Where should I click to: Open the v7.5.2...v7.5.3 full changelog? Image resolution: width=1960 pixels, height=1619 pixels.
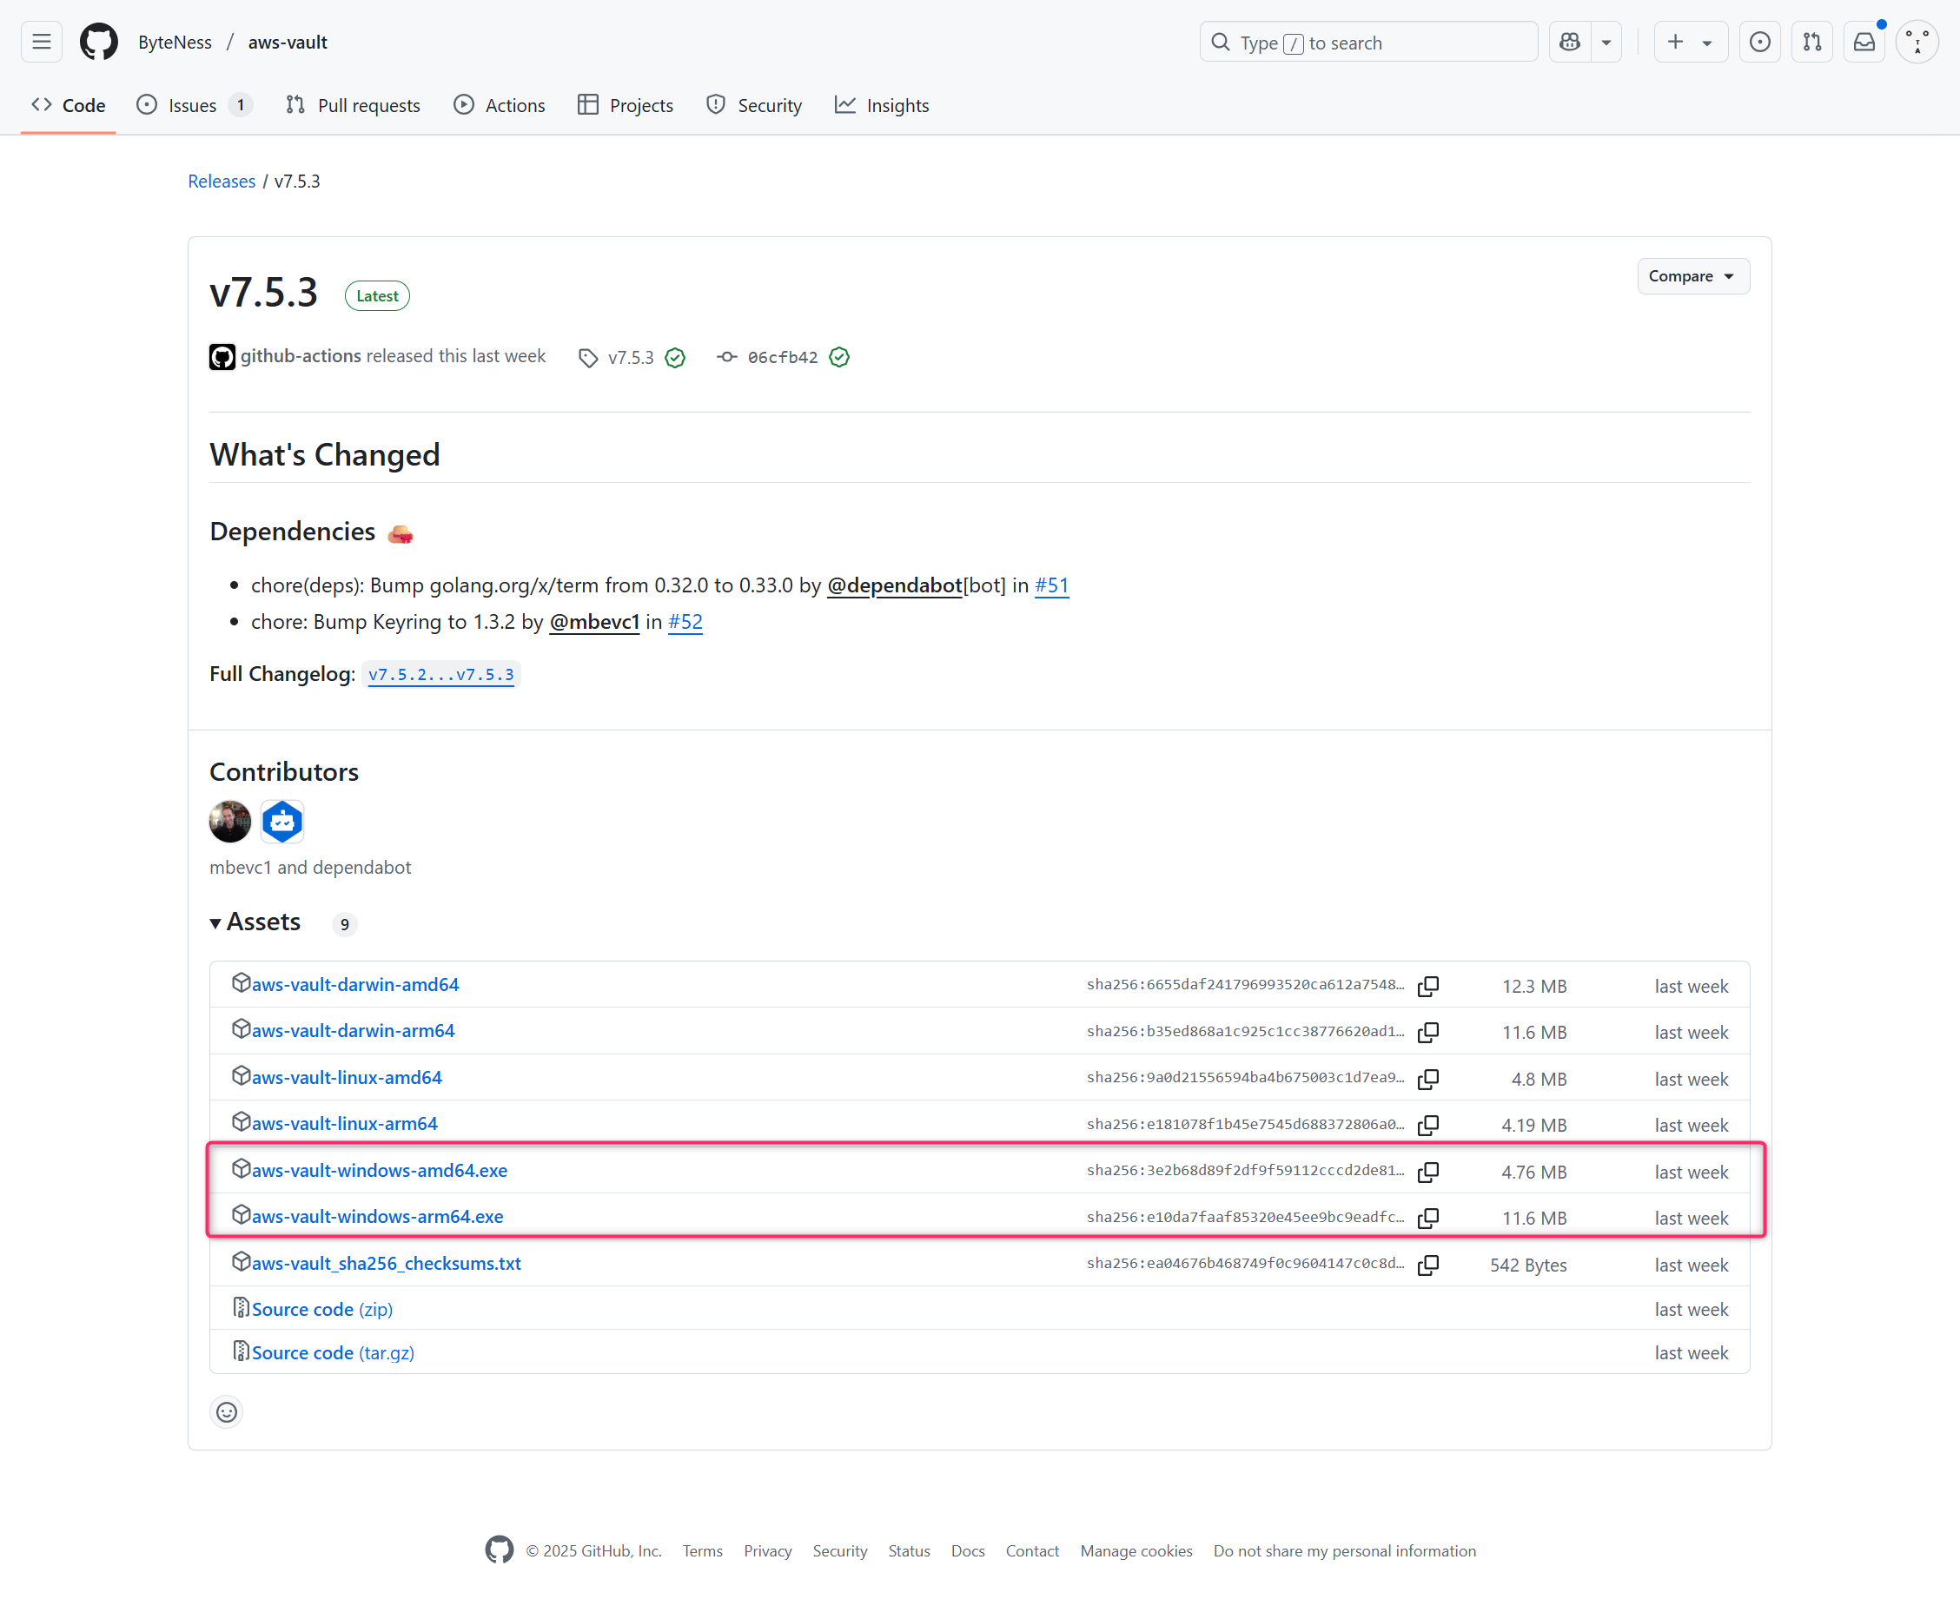(x=440, y=674)
